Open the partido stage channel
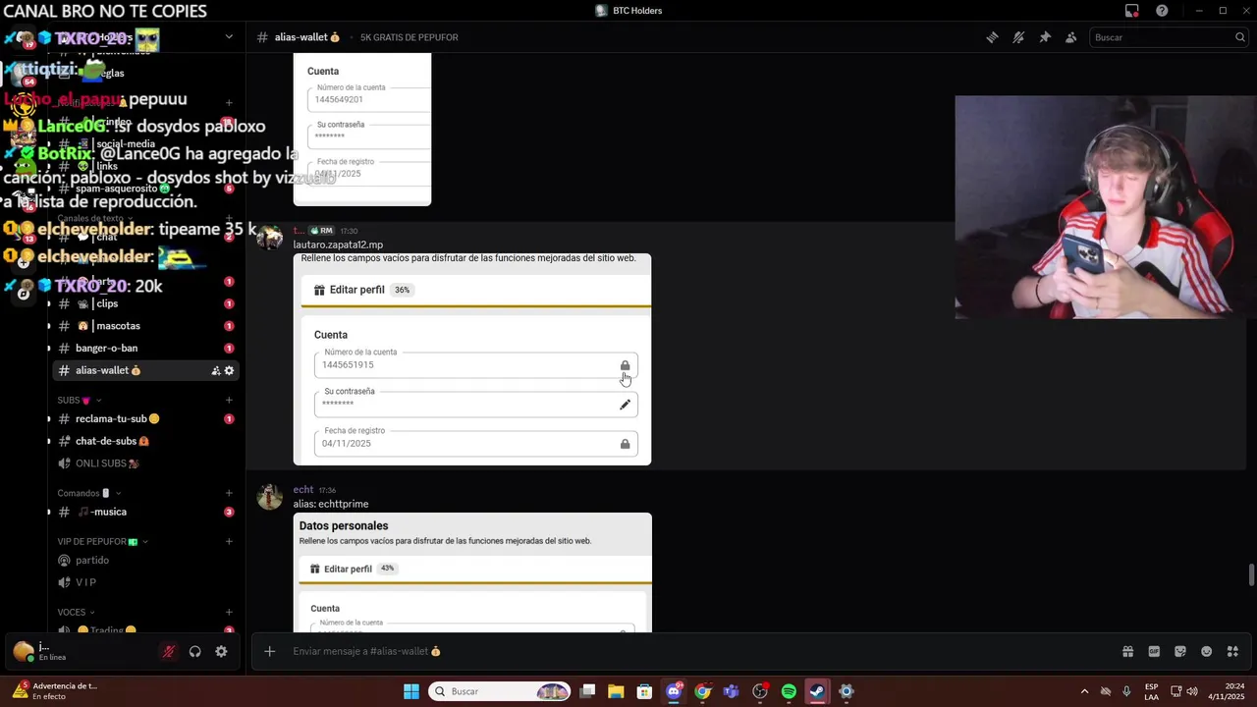The image size is (1257, 707). pos(145,561)
